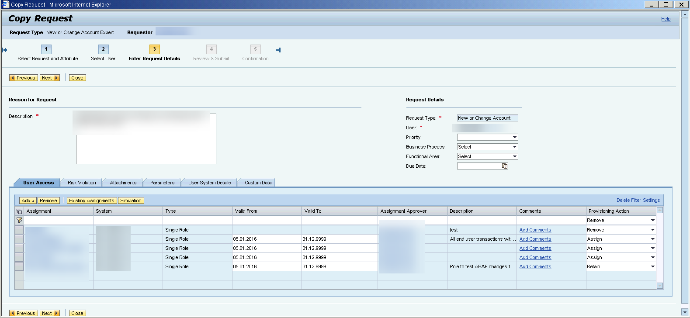Click the bottom Close button
The width and height of the screenshot is (690, 318).
[x=77, y=313]
